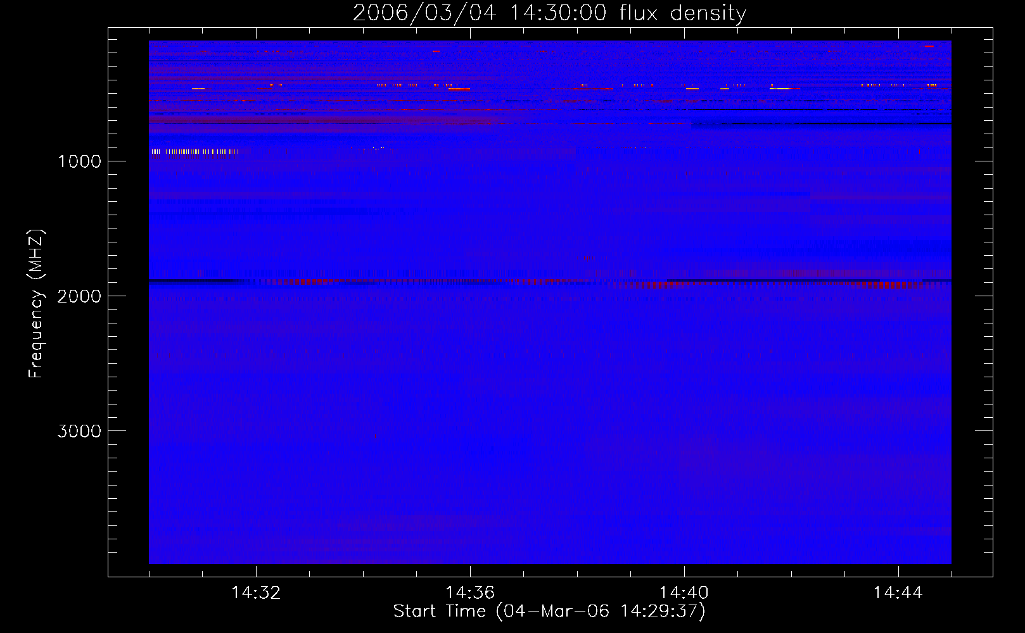This screenshot has height=633, width=1025.
Task: Click the 2000 frequency tick label
Action: click(79, 296)
